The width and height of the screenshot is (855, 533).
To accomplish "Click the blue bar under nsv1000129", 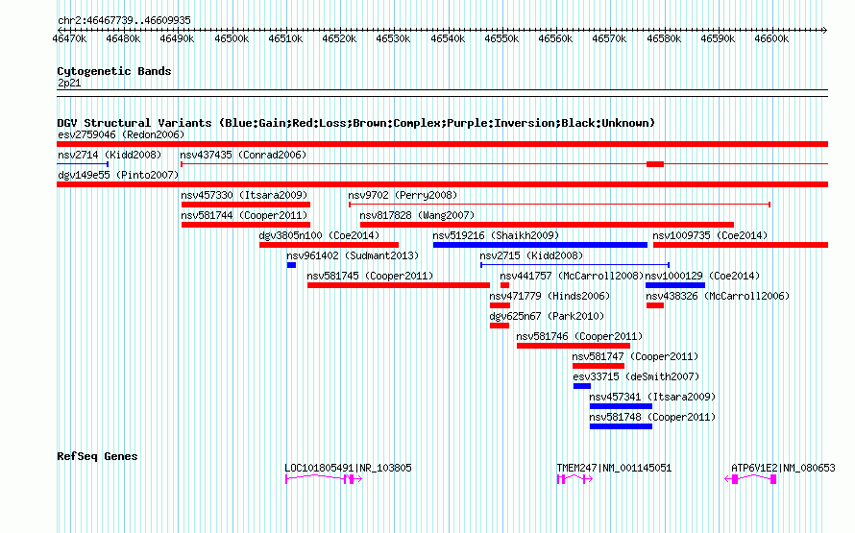I will click(x=675, y=285).
